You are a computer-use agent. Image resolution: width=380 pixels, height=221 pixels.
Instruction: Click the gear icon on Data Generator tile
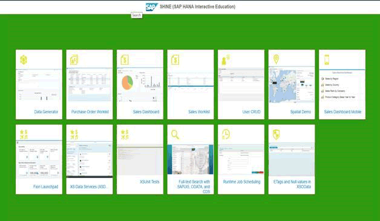tap(24, 60)
